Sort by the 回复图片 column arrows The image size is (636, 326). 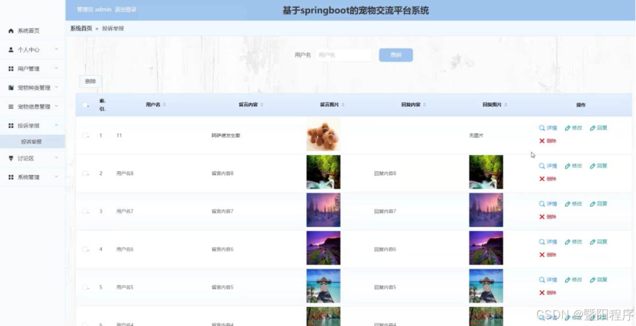click(505, 104)
